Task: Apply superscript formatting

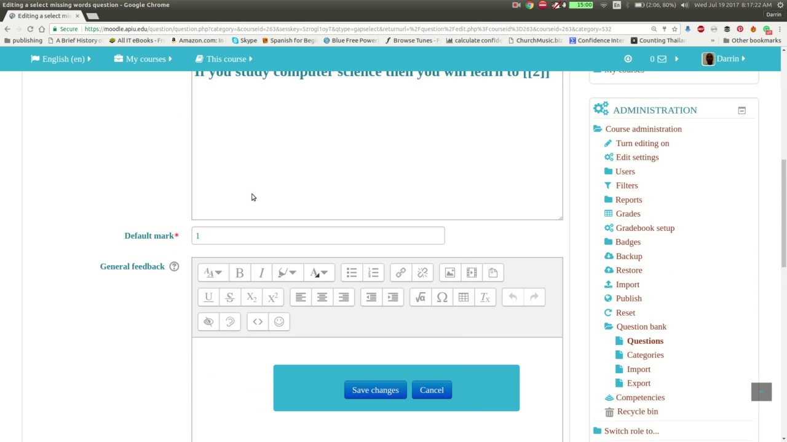Action: pyautogui.click(x=273, y=297)
